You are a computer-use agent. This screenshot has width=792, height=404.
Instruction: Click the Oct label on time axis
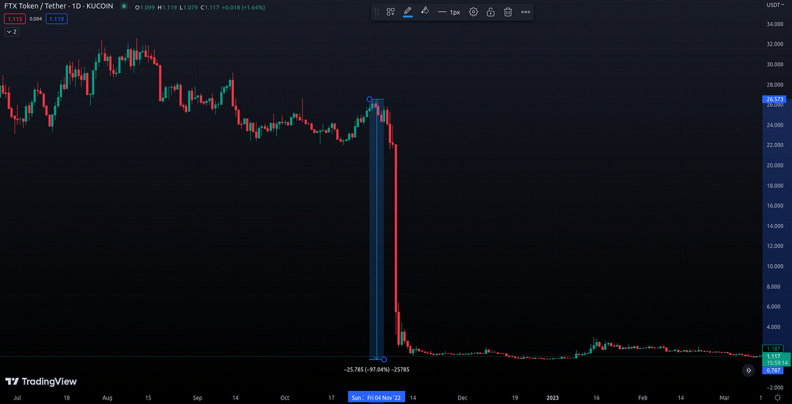point(284,398)
